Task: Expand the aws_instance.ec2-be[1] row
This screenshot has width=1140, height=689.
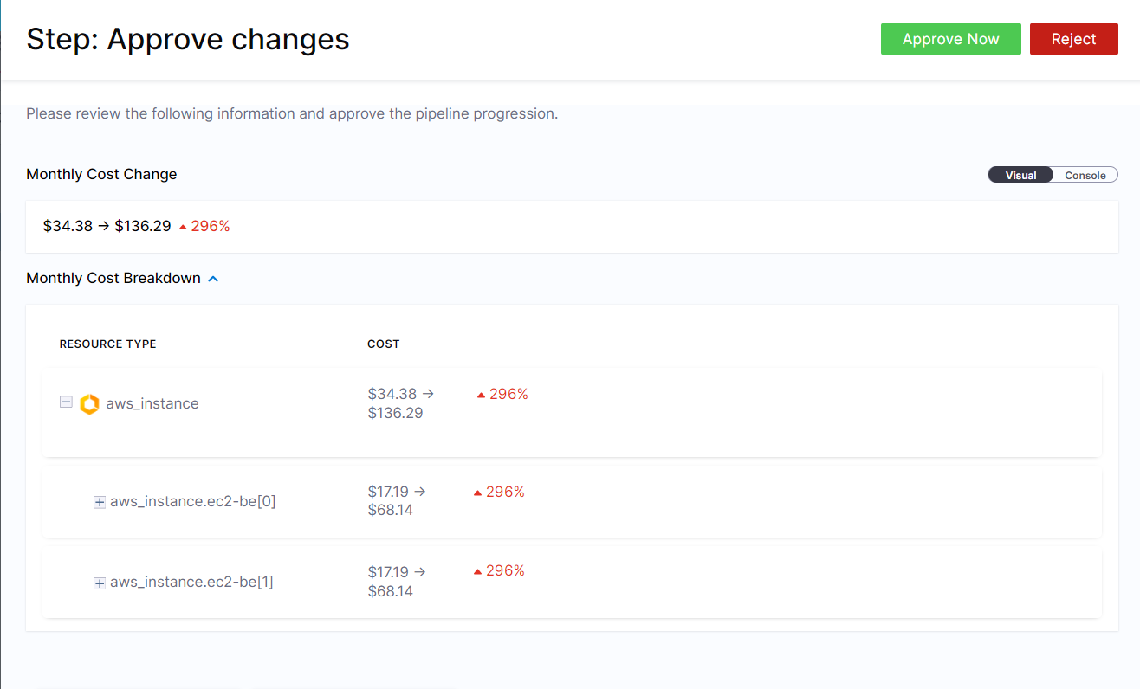Action: 100,583
